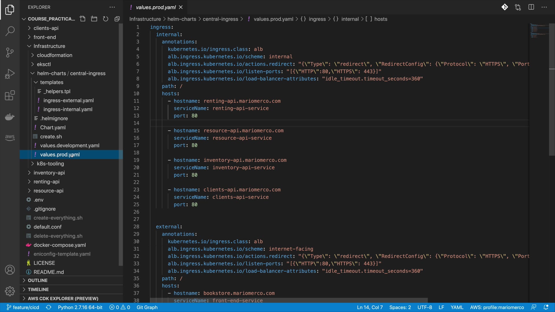555x312 pixels.
Task: Open the Source Control view
Action: (x=10, y=52)
